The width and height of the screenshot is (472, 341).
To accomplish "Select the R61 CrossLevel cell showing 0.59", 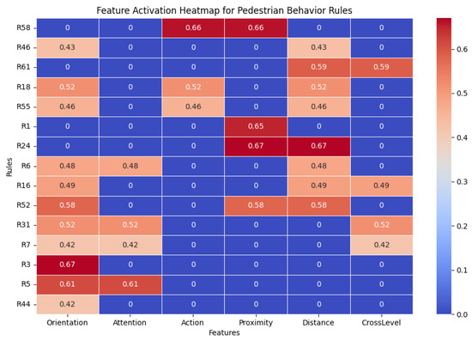I will coord(381,67).
